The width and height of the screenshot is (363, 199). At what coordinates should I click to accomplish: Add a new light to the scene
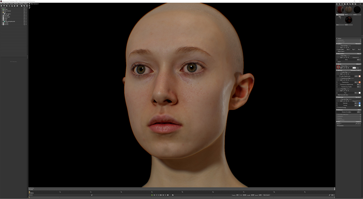click(x=4, y=6)
